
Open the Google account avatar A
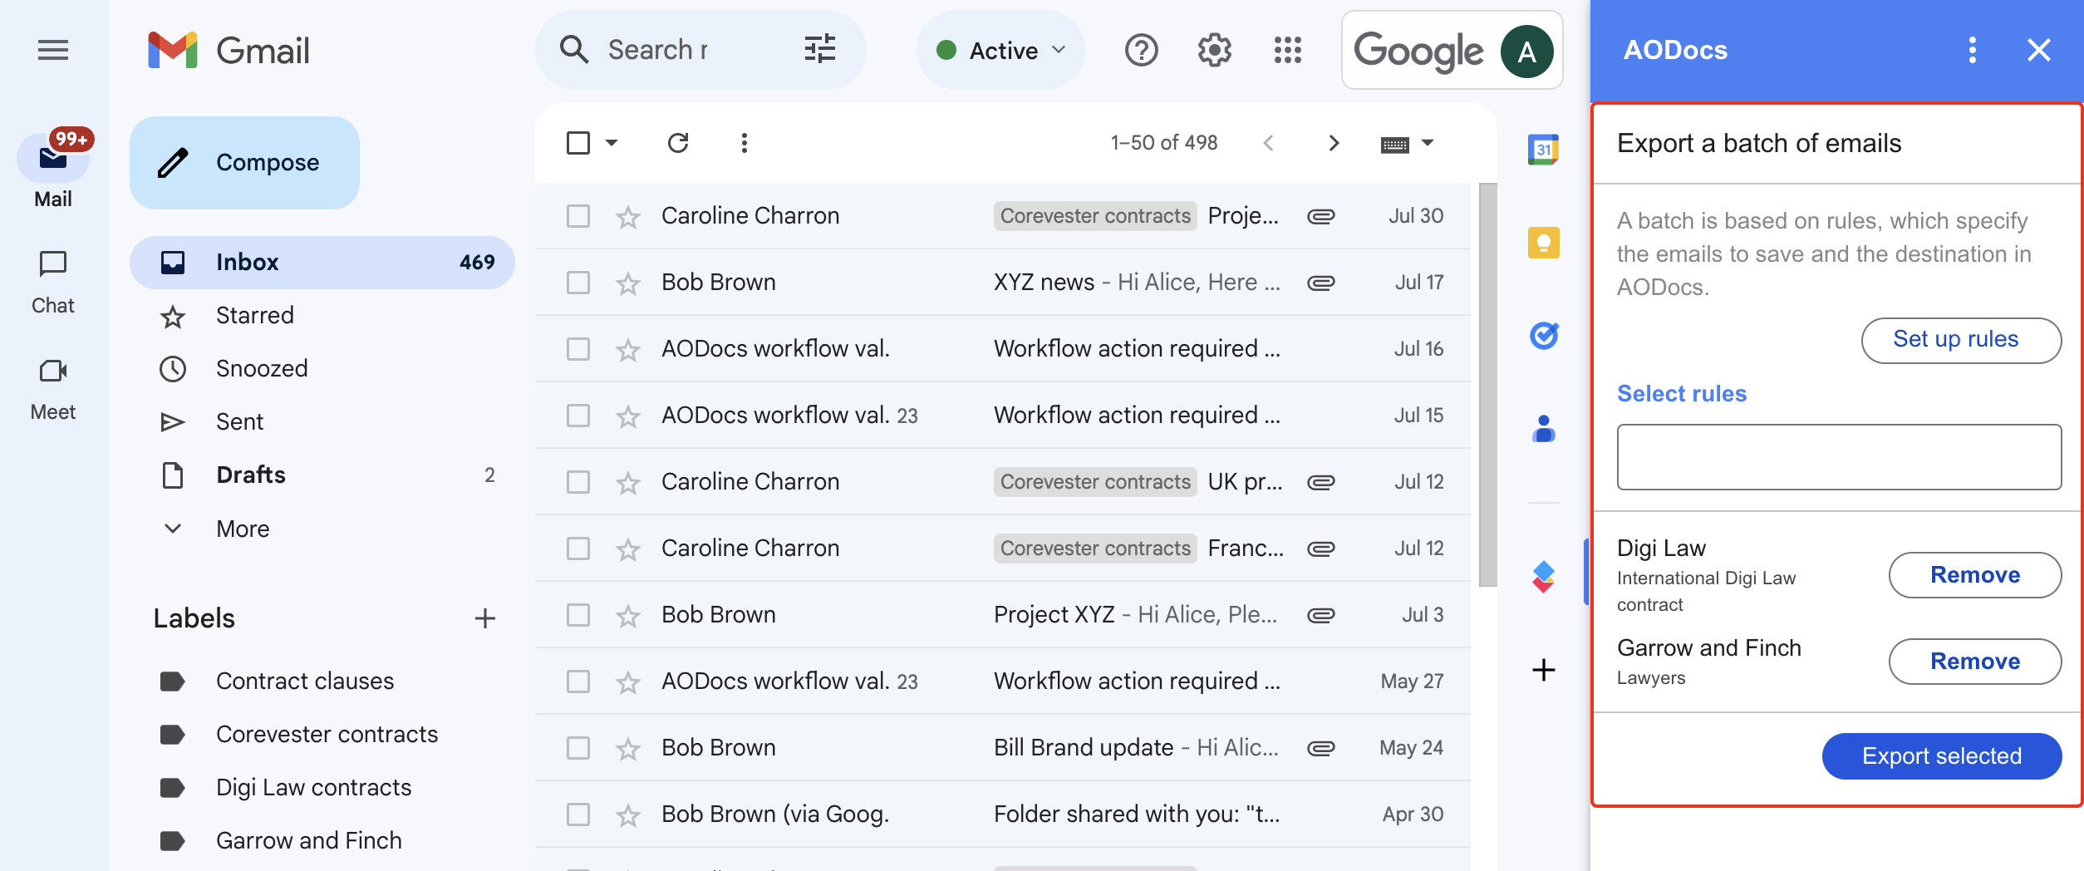(1526, 52)
